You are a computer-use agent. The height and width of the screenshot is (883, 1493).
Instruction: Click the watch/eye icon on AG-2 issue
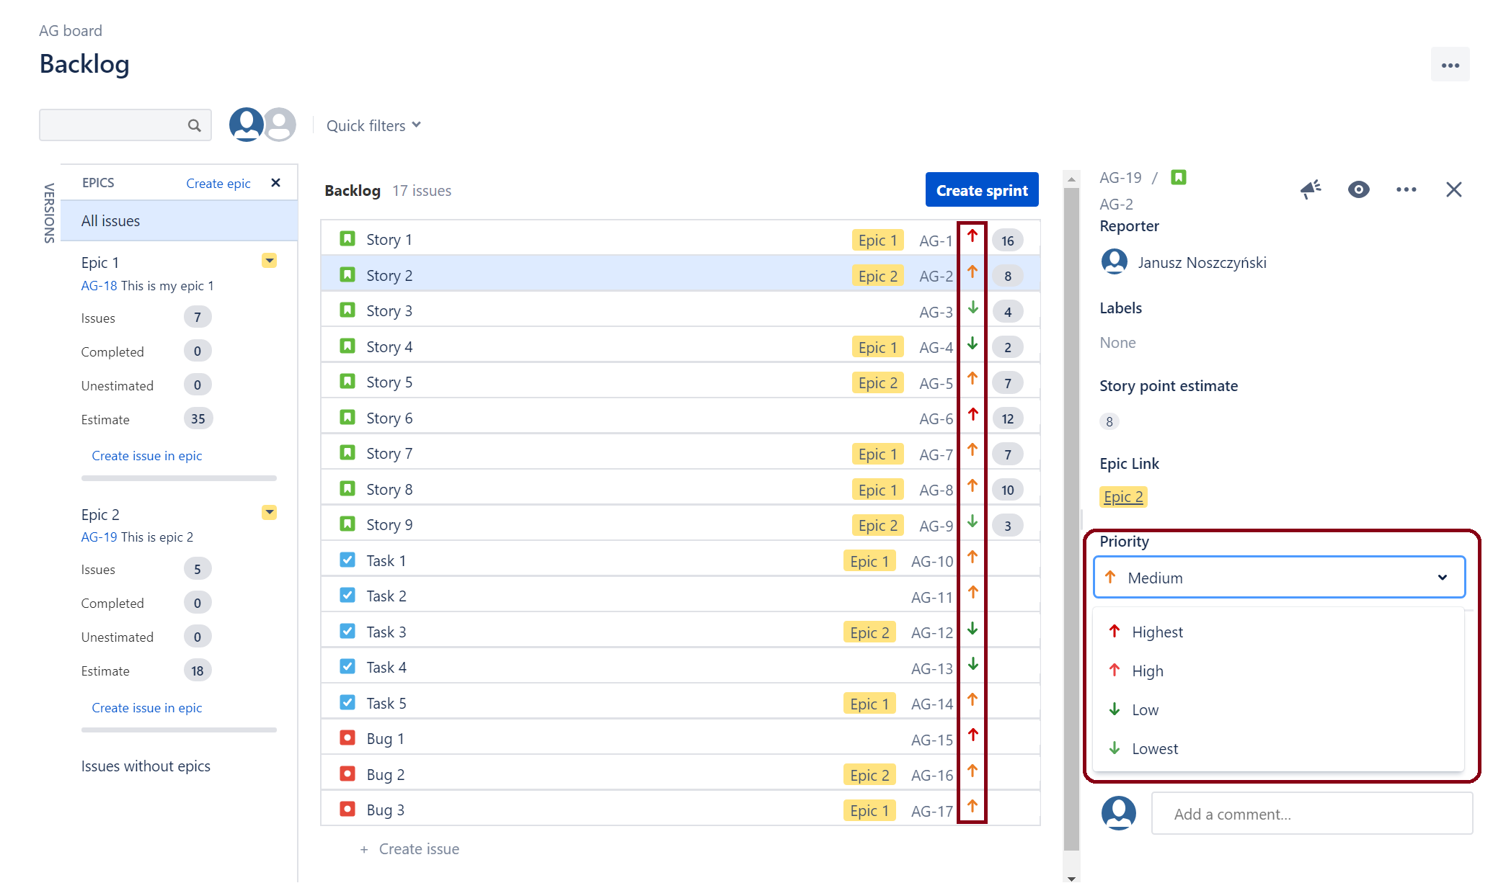(1360, 189)
